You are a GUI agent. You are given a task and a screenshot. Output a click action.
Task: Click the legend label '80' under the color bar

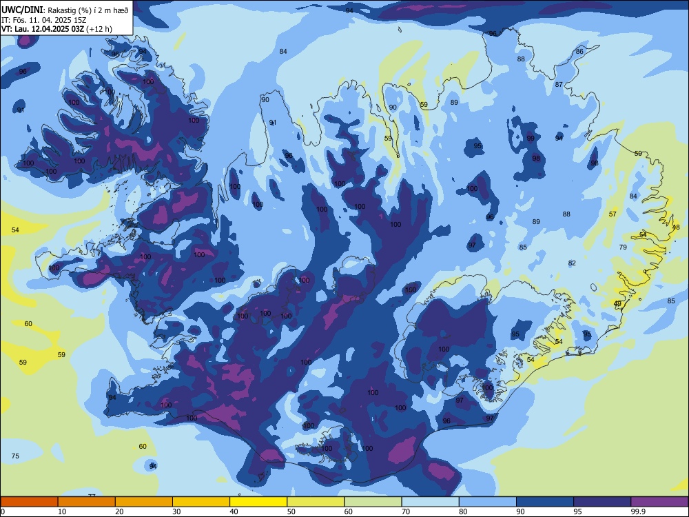tap(463, 511)
